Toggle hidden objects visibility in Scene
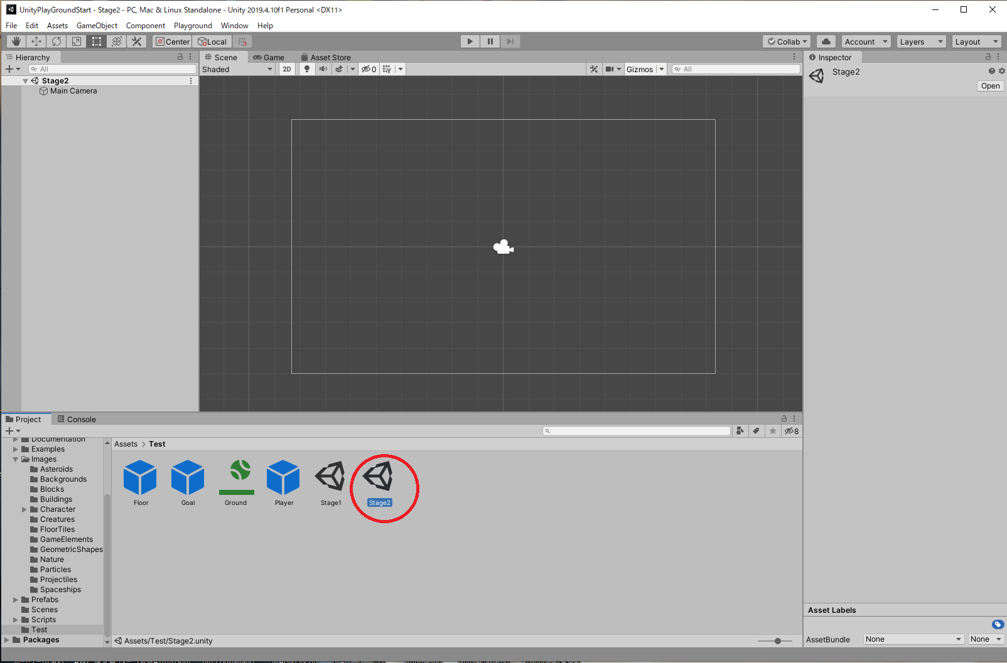 tap(369, 69)
